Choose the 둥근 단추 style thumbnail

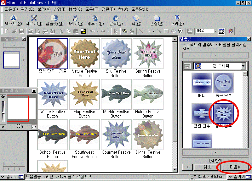click(x=224, y=83)
